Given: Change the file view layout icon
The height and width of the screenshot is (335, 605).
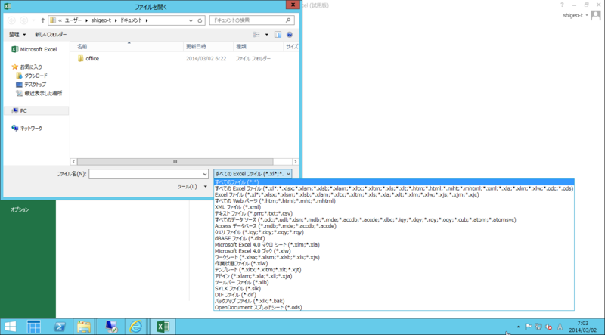Looking at the screenshot, I should pyautogui.click(x=256, y=34).
